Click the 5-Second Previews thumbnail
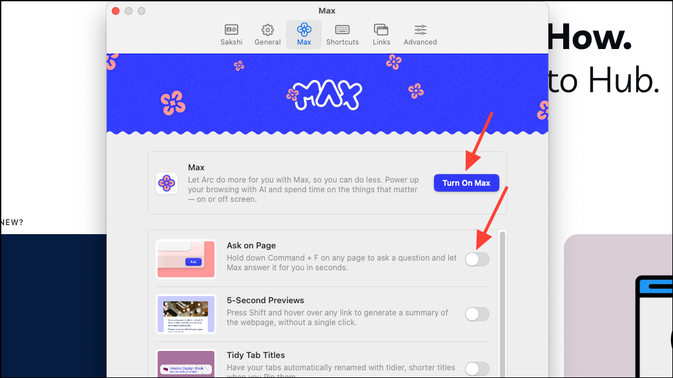Viewport: 673px width, 378px height. point(186,314)
